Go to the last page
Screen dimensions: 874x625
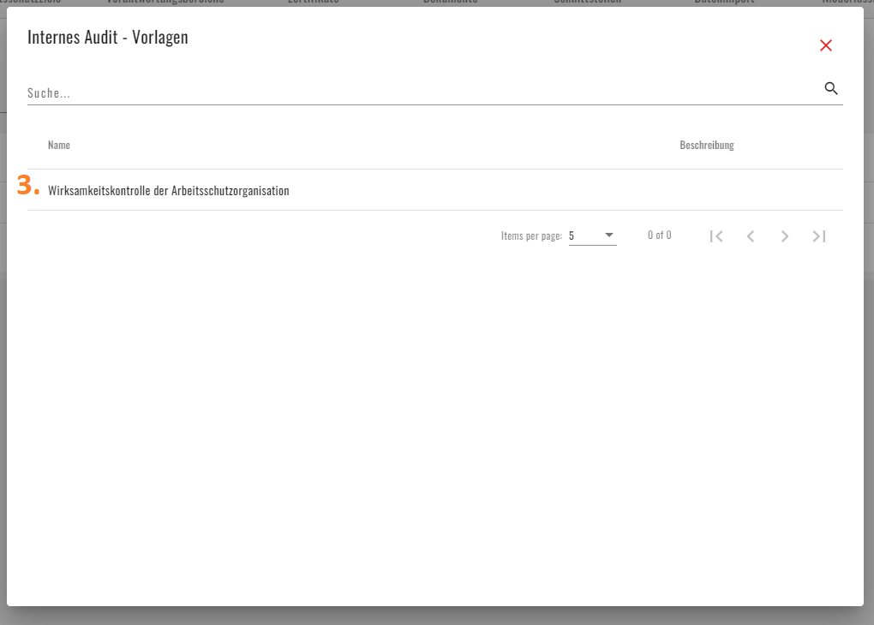click(x=819, y=236)
